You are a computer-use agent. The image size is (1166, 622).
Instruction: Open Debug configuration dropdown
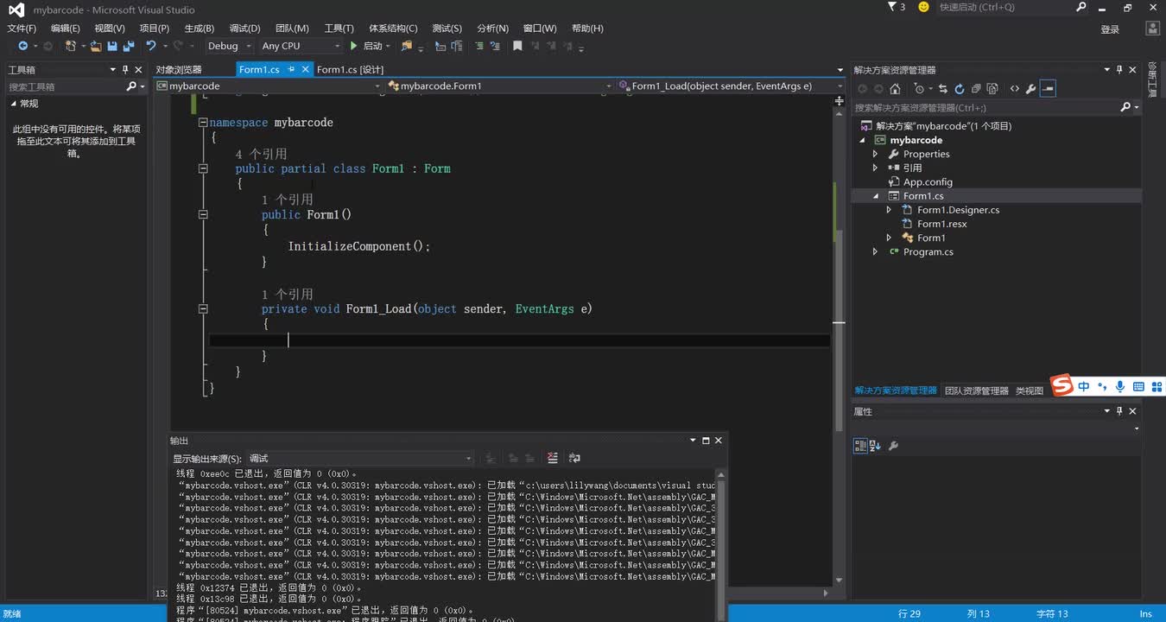[230, 46]
